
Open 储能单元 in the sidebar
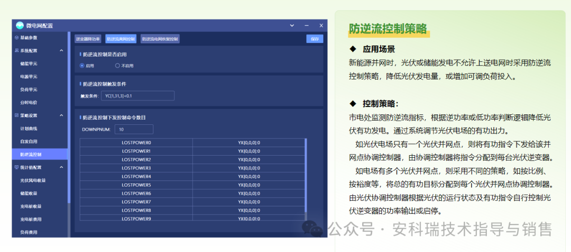click(x=29, y=64)
